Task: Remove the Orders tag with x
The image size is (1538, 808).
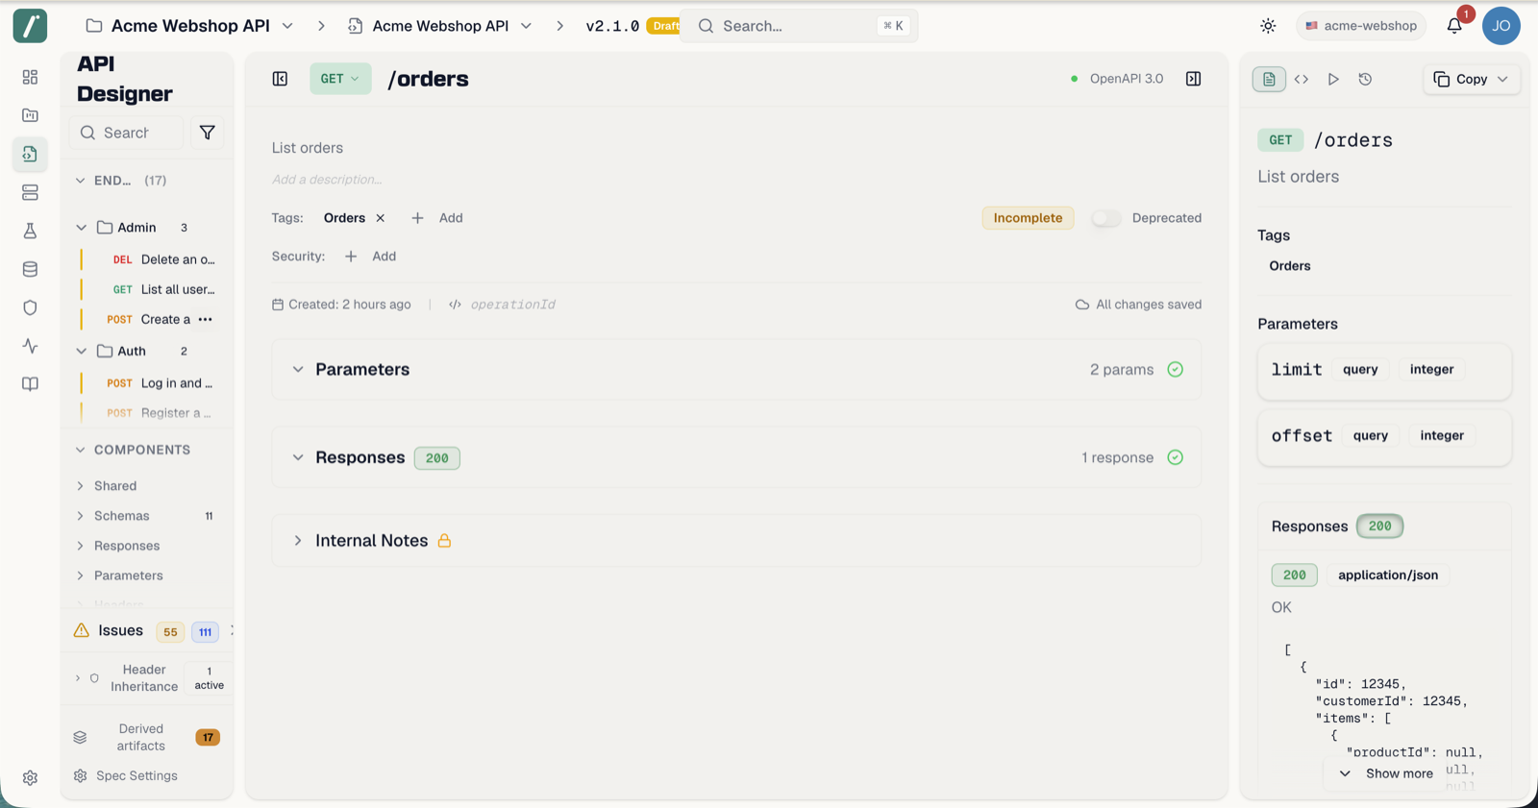Action: 381,218
